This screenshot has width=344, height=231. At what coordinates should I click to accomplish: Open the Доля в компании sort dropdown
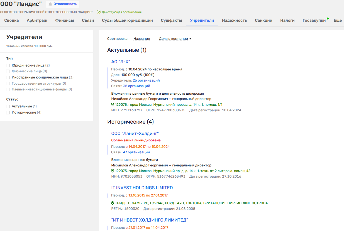point(175,39)
